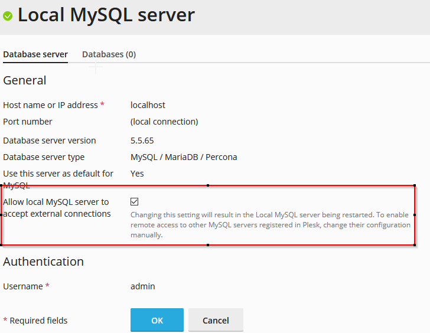Click the (local connection) port value
Image resolution: width=430 pixels, height=333 pixels.
click(164, 122)
